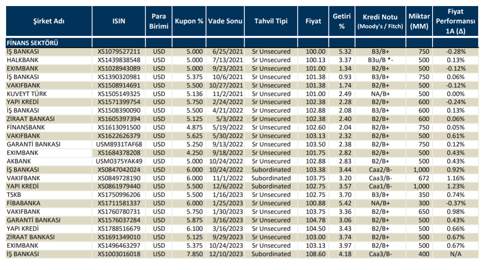
Task: Select ISIN XS0847042024
Action: point(119,170)
